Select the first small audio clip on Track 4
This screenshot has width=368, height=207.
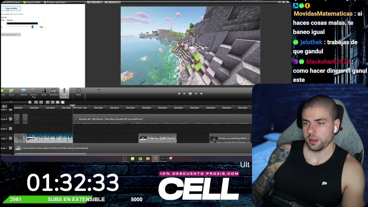(x=17, y=119)
